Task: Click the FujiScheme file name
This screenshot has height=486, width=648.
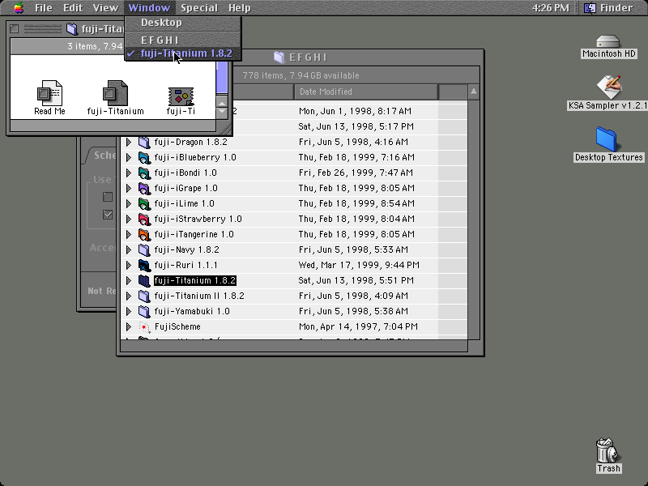Action: coord(177,327)
